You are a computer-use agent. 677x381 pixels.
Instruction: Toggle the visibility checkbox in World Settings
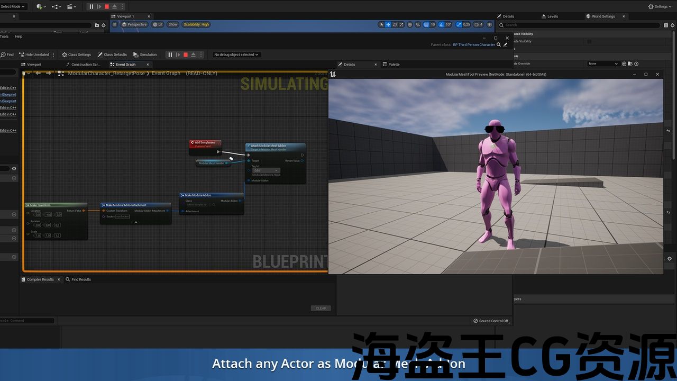tap(589, 41)
